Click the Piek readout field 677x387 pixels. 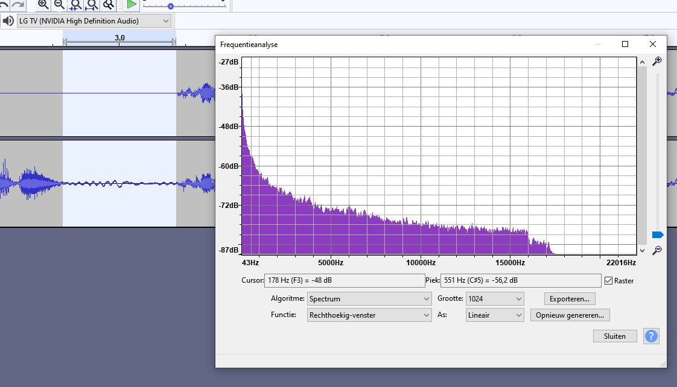coord(521,280)
